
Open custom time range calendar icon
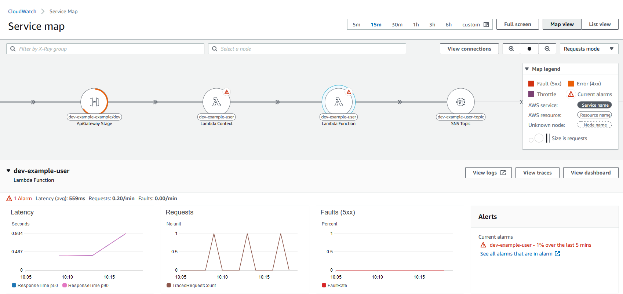pos(486,25)
